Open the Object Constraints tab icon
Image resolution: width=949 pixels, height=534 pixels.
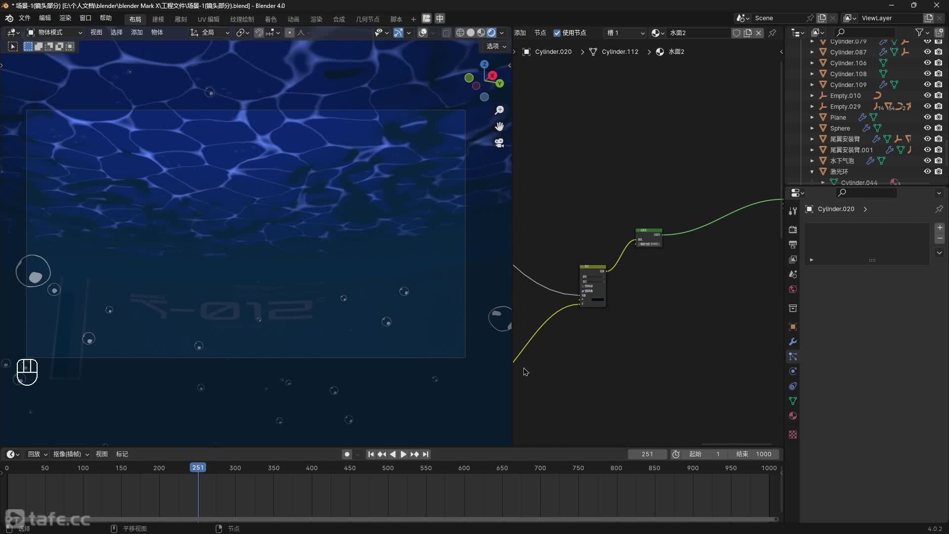pyautogui.click(x=793, y=386)
